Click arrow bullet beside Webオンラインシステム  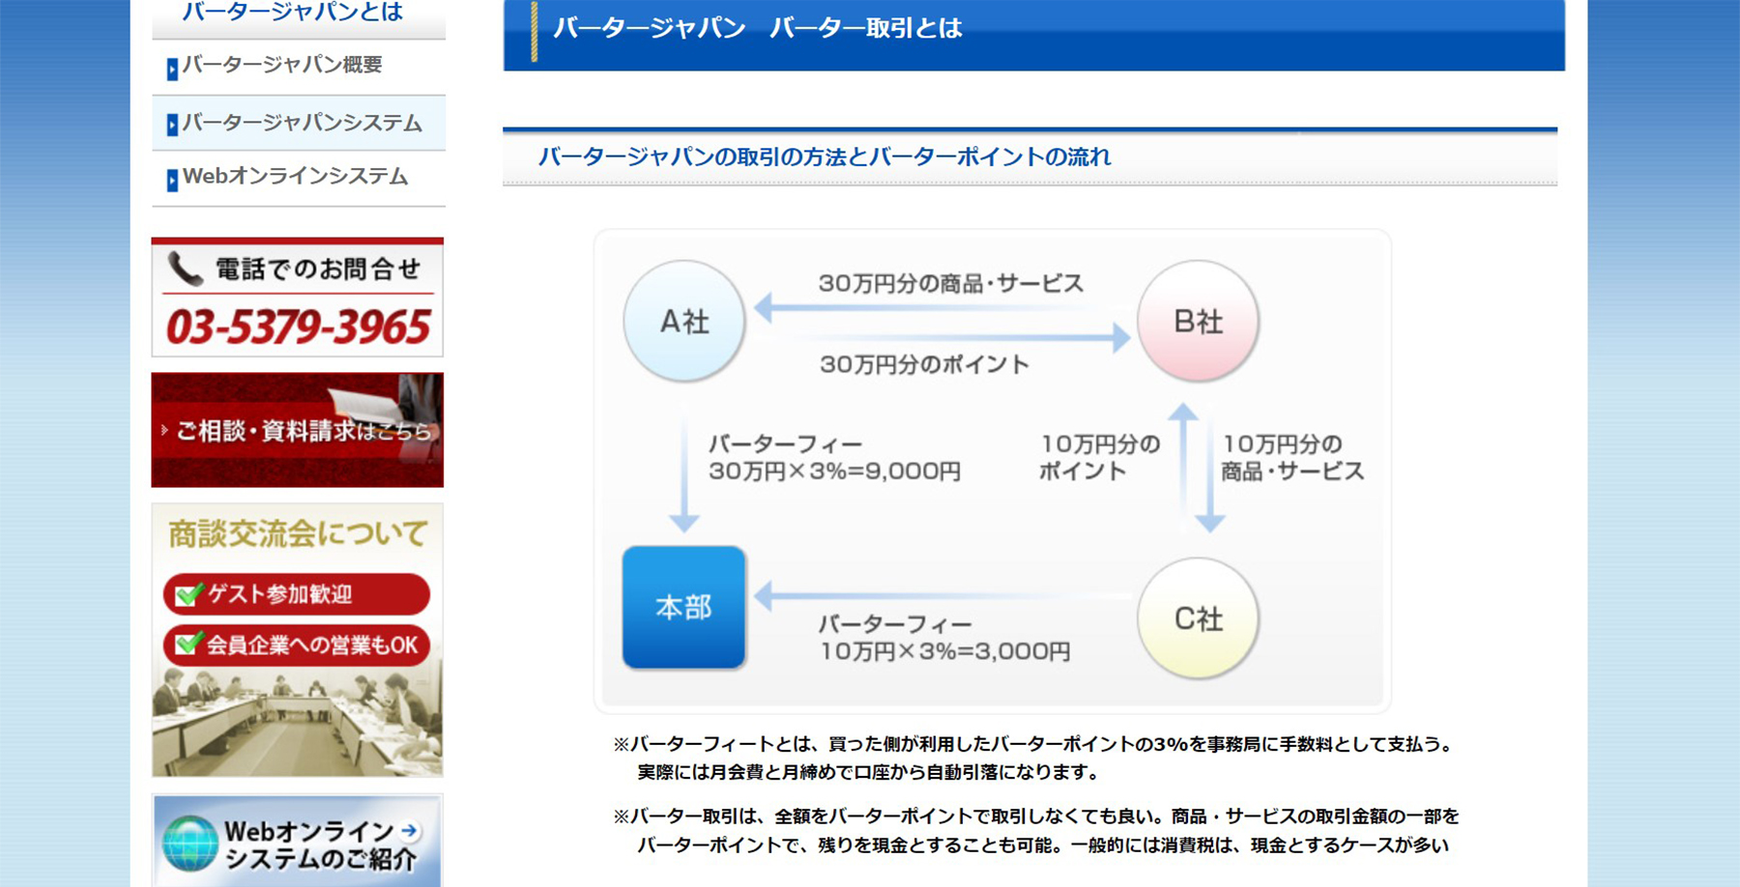[172, 181]
